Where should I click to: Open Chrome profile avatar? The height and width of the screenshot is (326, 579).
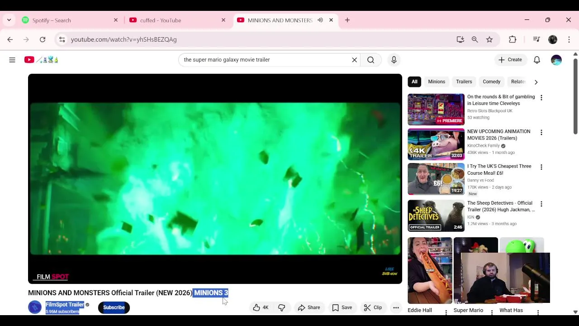[553, 39]
